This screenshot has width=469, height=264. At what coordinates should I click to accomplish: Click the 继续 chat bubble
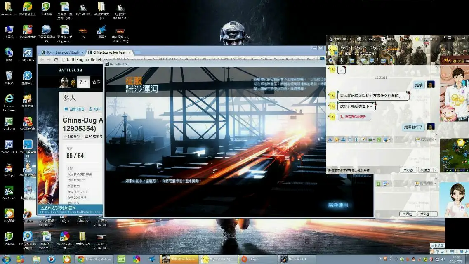coord(419,85)
